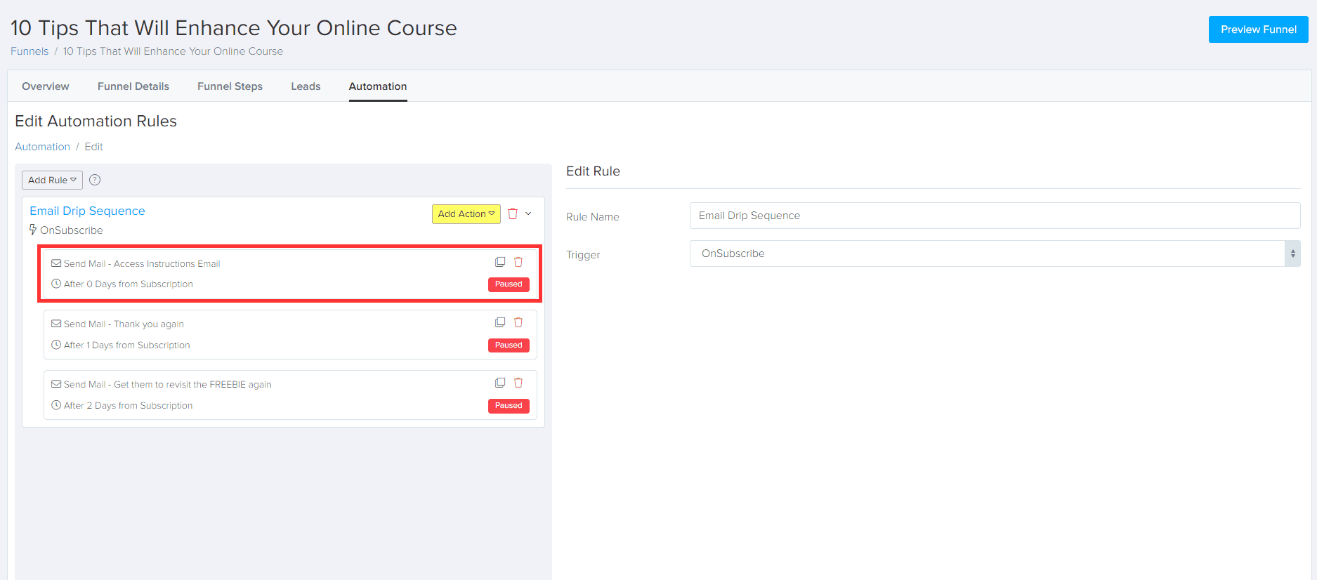Go to Funnels breadcrumb link

point(30,51)
